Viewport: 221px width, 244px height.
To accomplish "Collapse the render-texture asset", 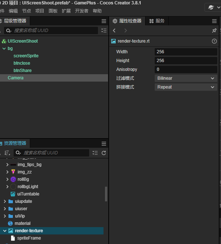I will [5, 231].
